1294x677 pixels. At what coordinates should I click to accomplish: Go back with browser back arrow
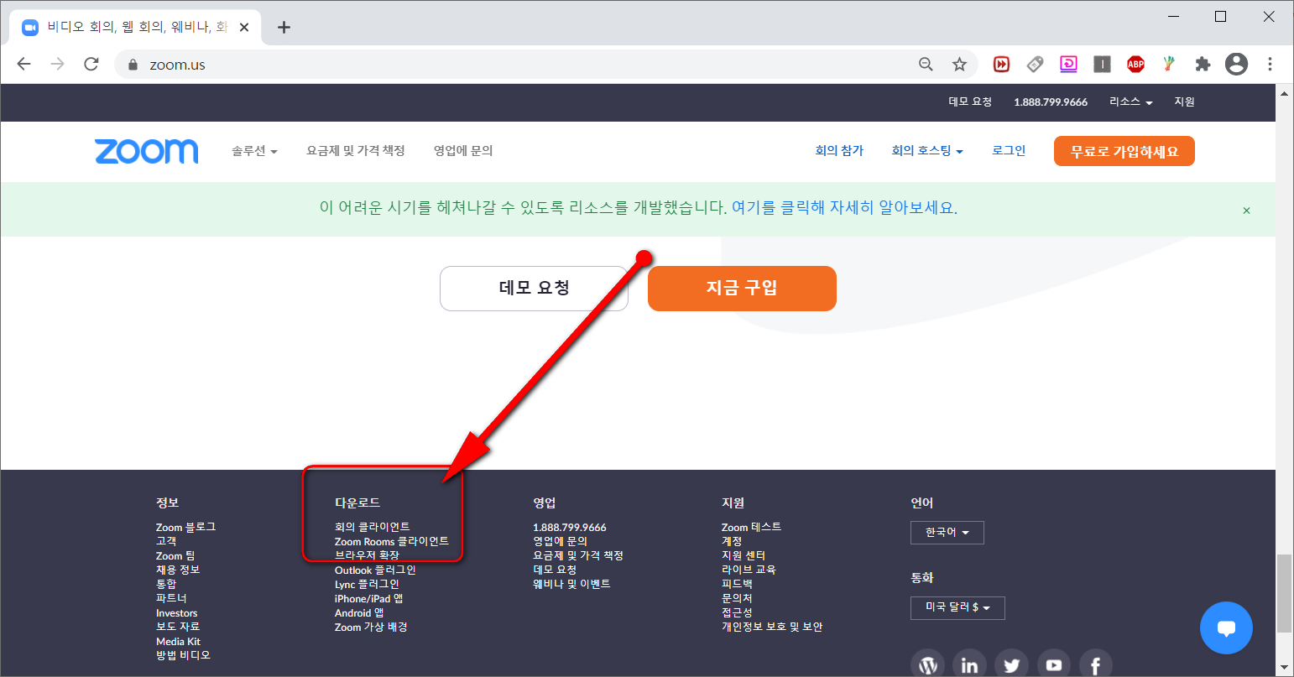click(x=23, y=64)
